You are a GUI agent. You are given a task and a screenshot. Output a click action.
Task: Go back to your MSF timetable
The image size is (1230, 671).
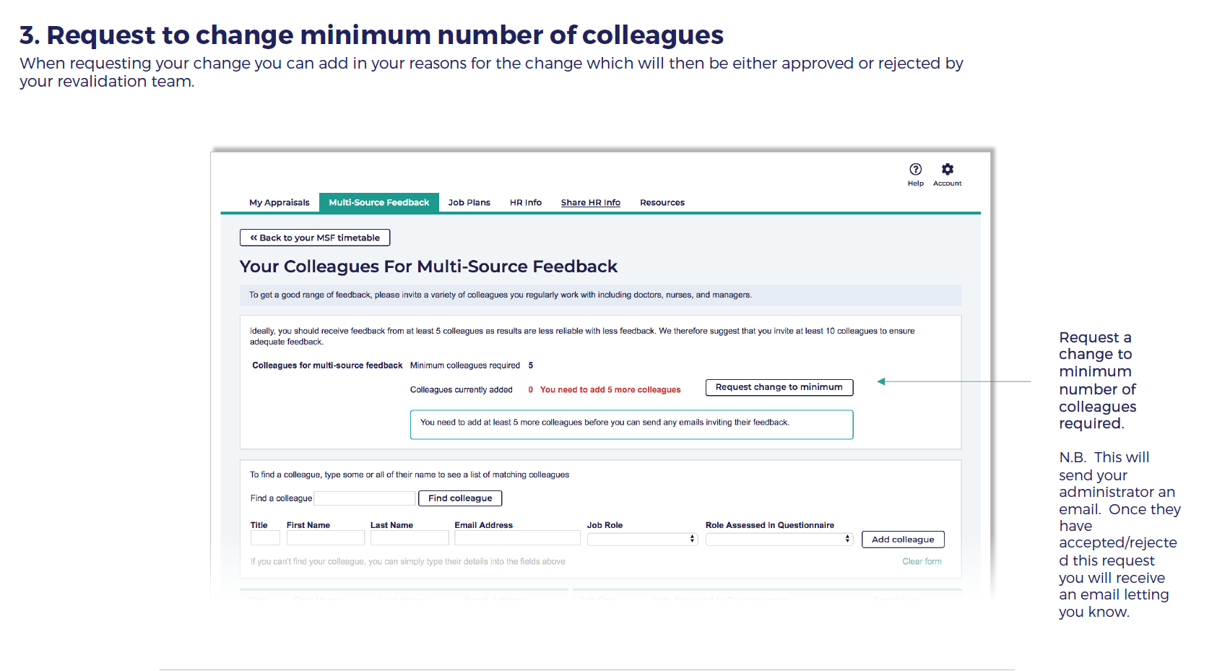coord(314,238)
